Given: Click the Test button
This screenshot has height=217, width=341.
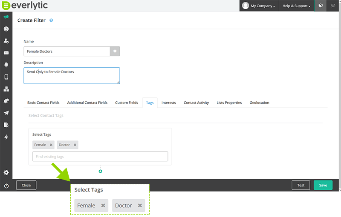Looking at the screenshot, I should [x=301, y=185].
